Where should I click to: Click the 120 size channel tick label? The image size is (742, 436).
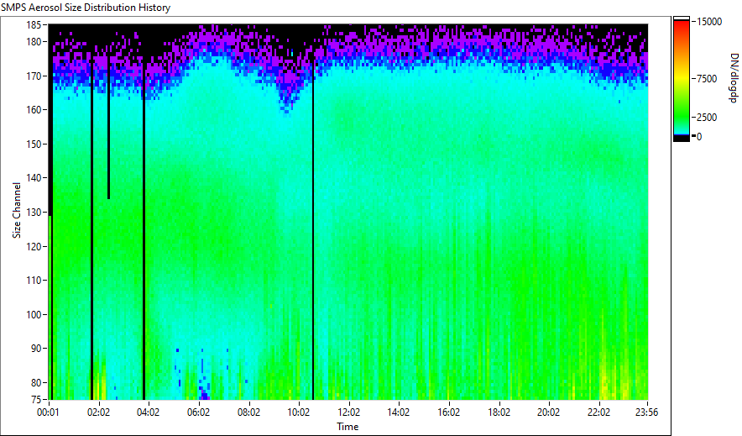point(34,247)
